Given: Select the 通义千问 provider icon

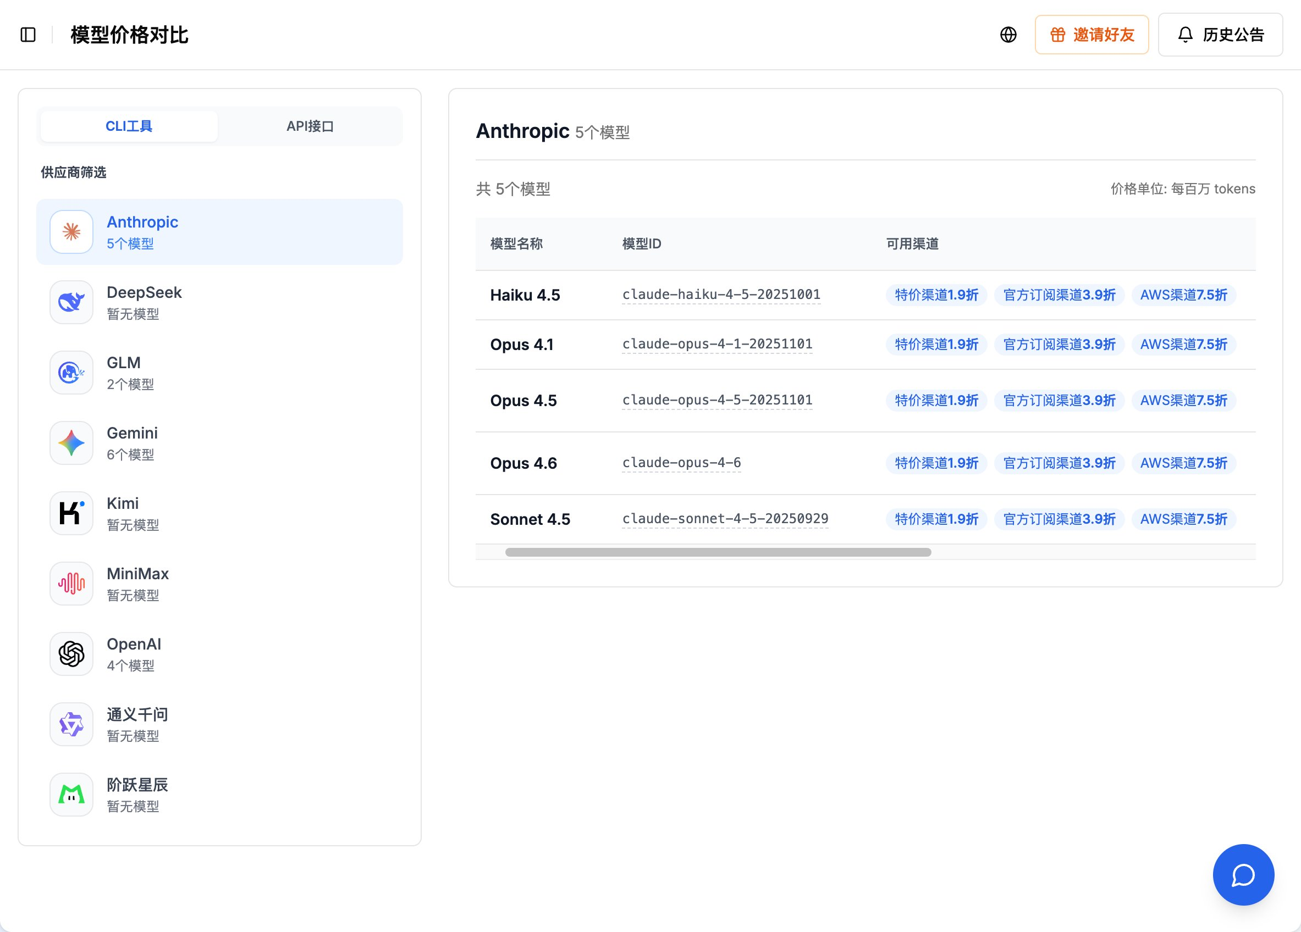Looking at the screenshot, I should (71, 724).
